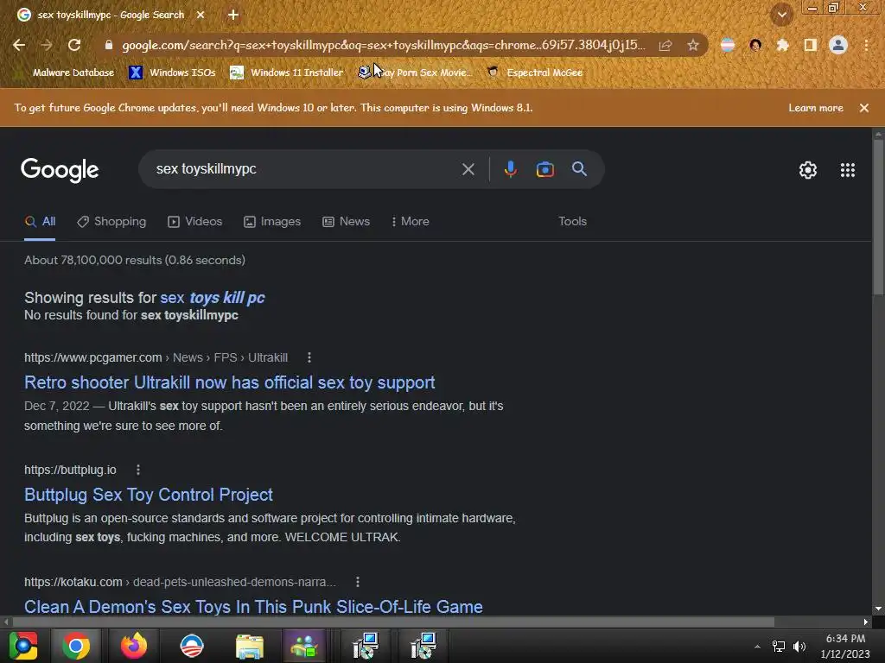The image size is (885, 663).
Task: Click Learn more in the update notice
Action: (x=816, y=108)
